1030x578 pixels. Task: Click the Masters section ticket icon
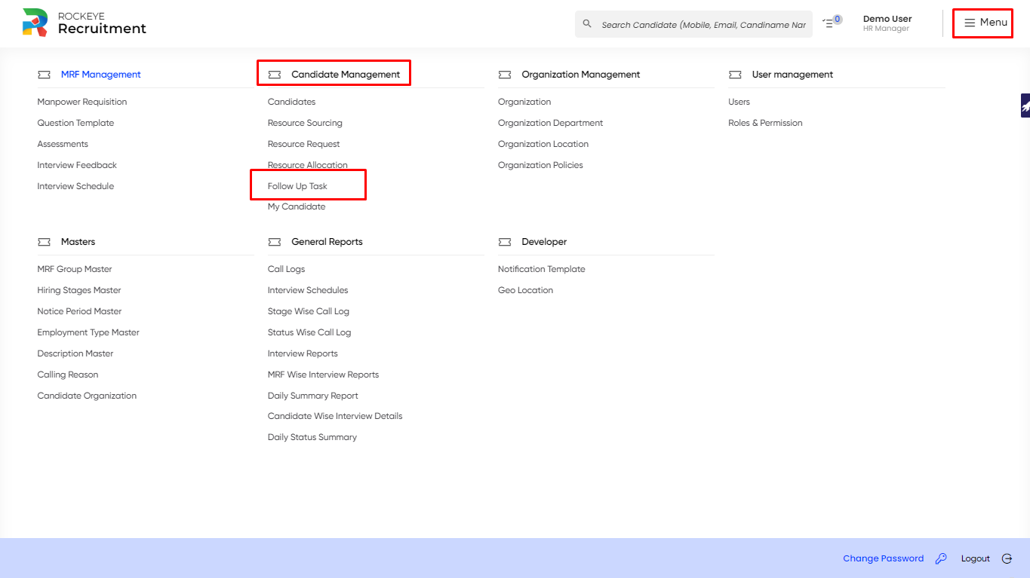[x=44, y=242]
